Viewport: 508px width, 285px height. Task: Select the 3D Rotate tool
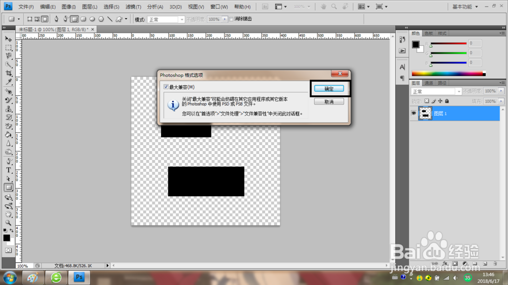coord(9,197)
